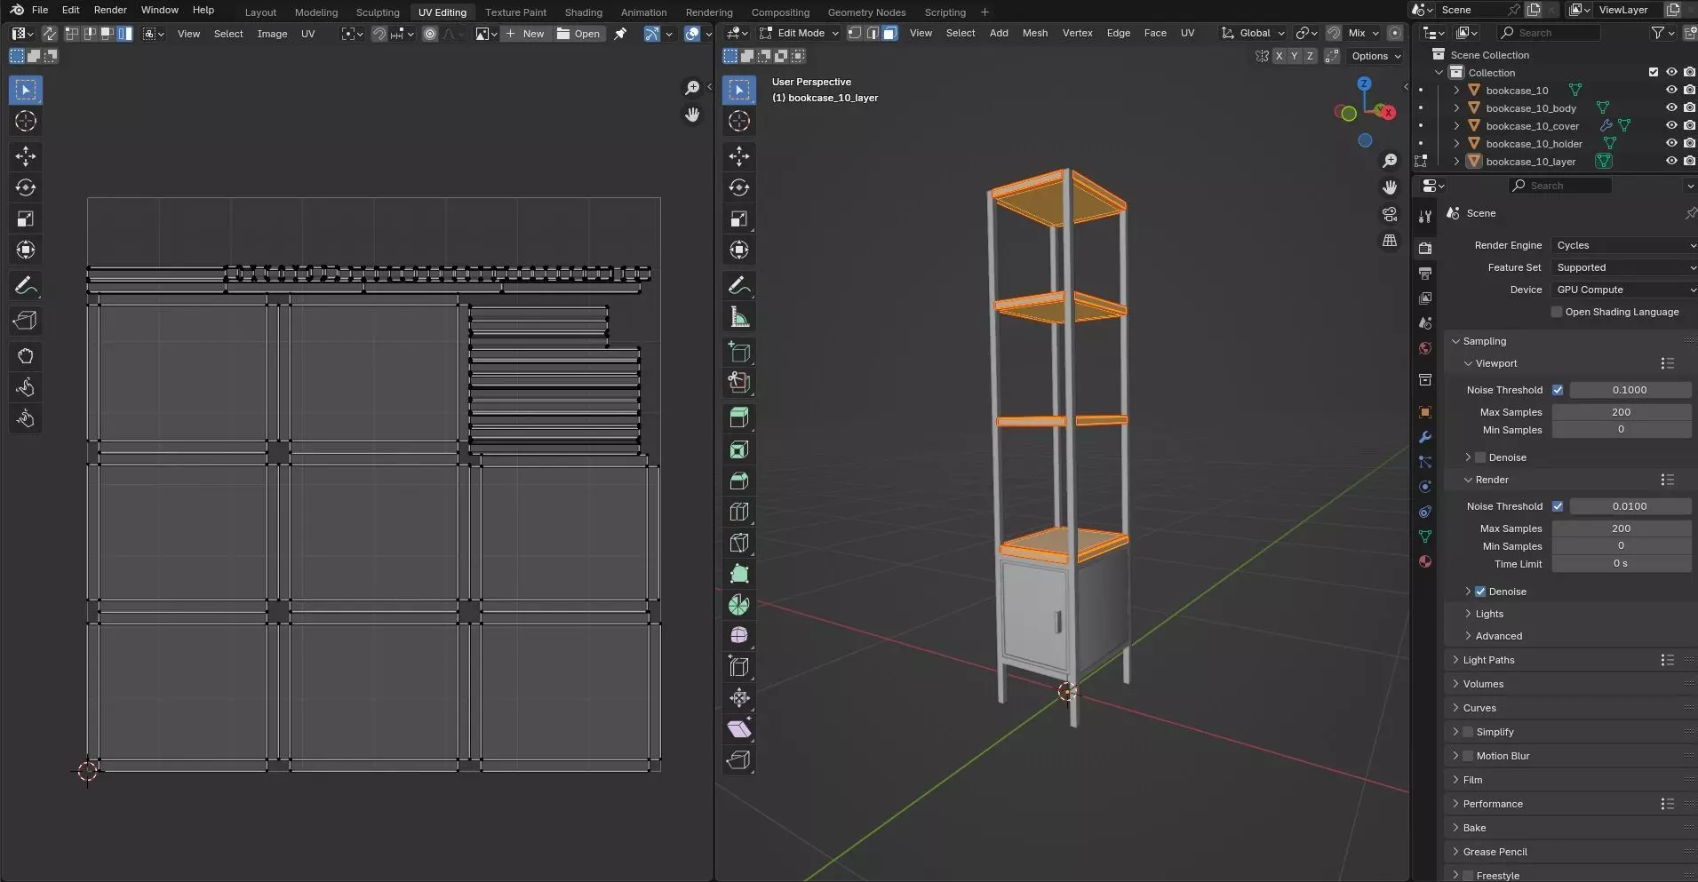Open the Modifiers properties tab

[x=1425, y=437]
